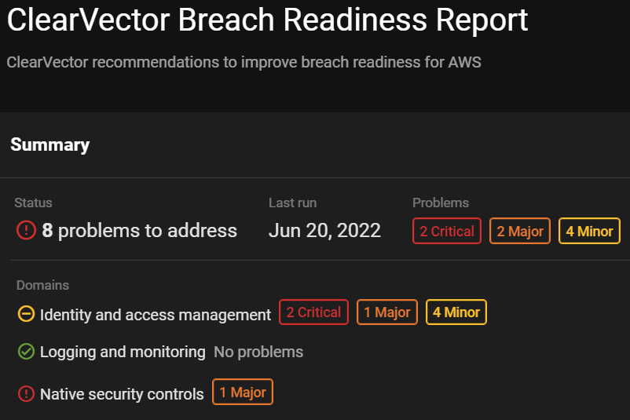Open 1 Major badge for Native security controls
Viewport: 630px width, 420px height.
pyautogui.click(x=242, y=393)
